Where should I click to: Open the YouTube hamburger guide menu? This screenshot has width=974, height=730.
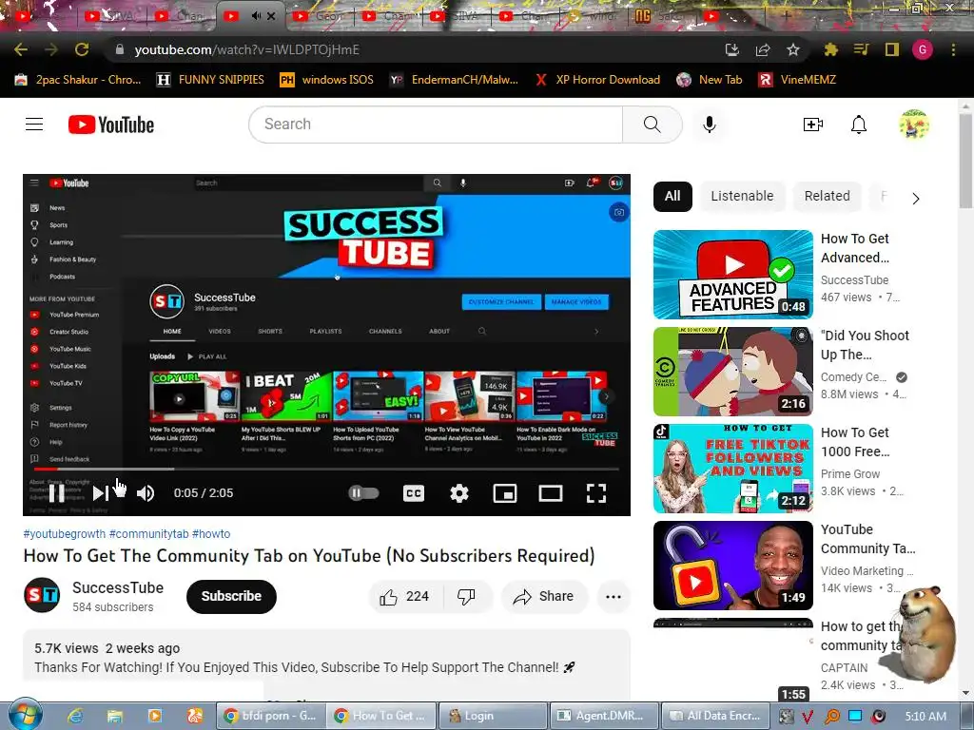tap(34, 125)
